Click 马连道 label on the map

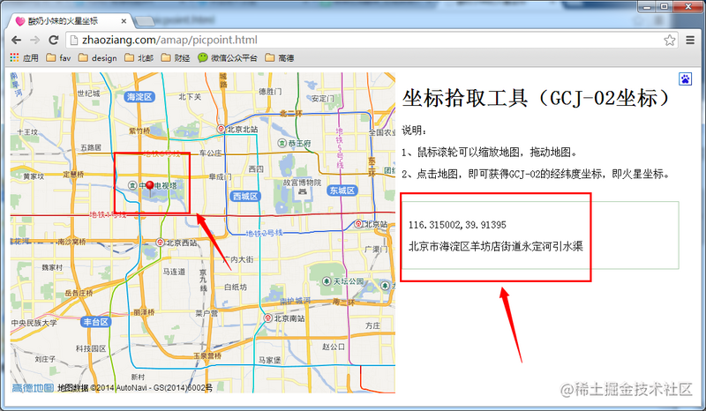coord(174,272)
